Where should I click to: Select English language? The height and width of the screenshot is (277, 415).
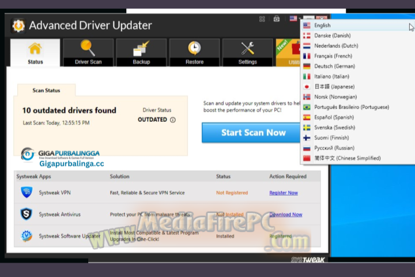[x=357, y=25]
